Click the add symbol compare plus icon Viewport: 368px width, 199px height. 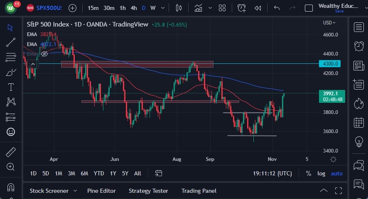tap(72, 8)
